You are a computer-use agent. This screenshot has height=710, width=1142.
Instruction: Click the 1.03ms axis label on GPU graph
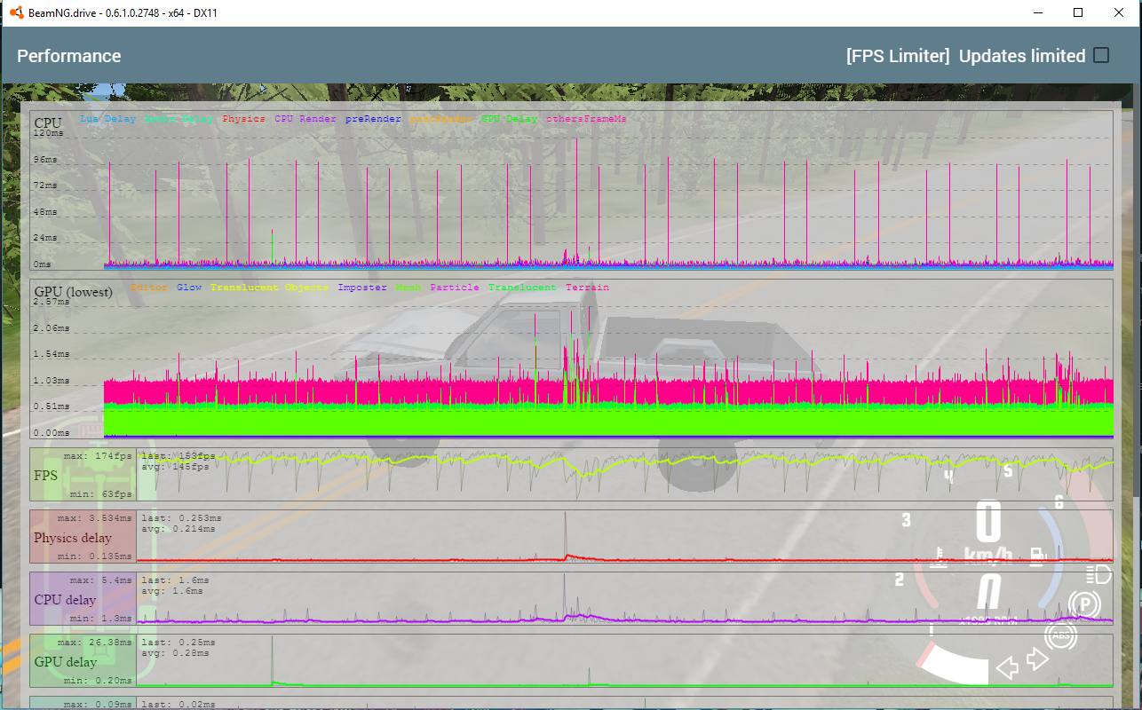52,380
